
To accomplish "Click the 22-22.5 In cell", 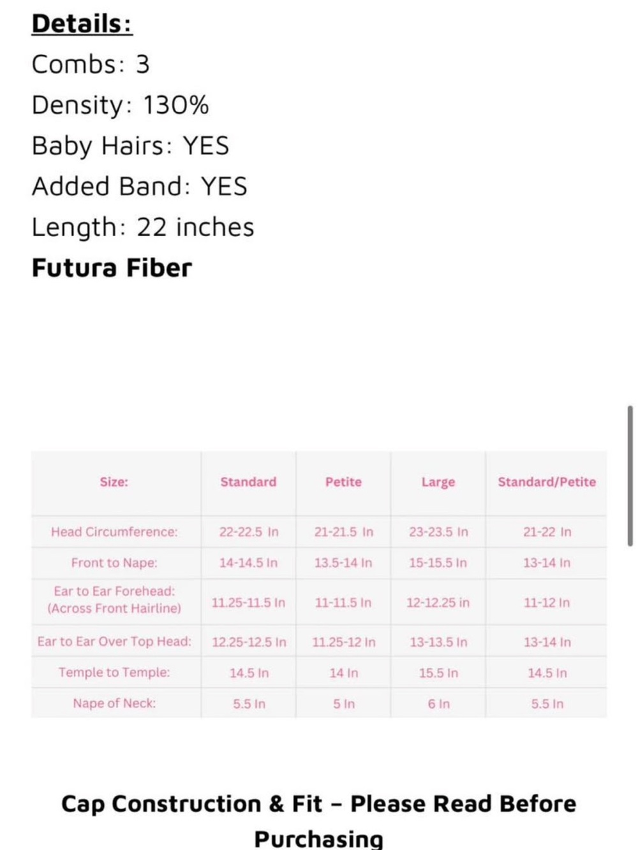I will [x=249, y=532].
